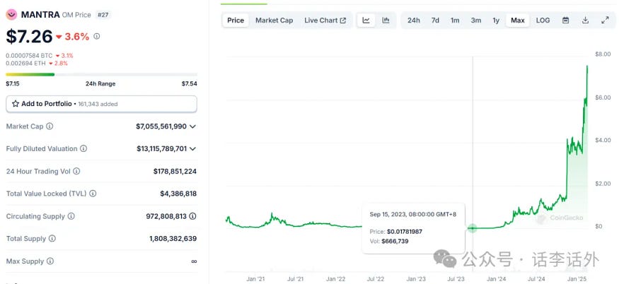The image size is (619, 284).
Task: Open Fully Diluted Valuation info icon
Action: coord(83,148)
